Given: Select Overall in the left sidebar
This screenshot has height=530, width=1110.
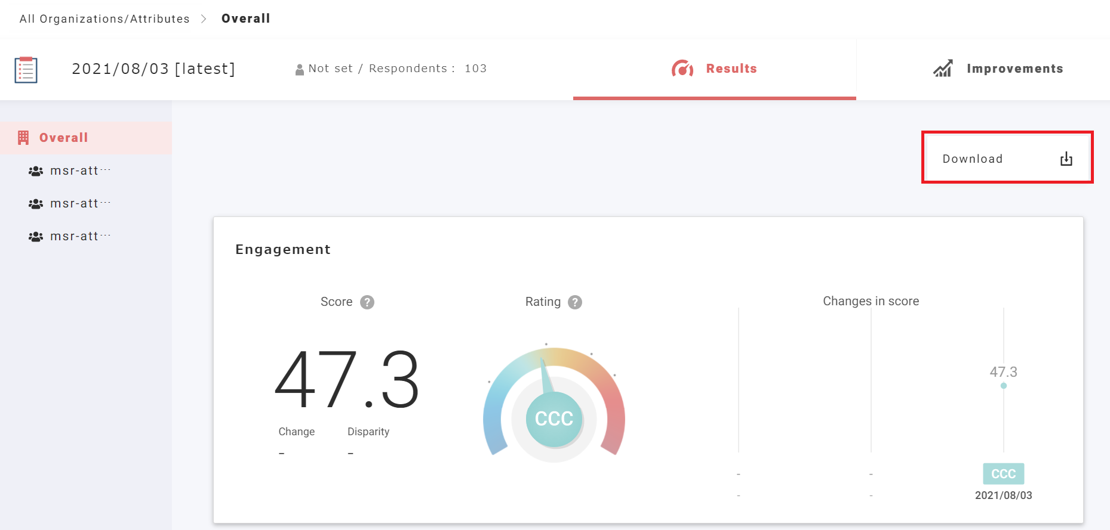Looking at the screenshot, I should tap(64, 138).
